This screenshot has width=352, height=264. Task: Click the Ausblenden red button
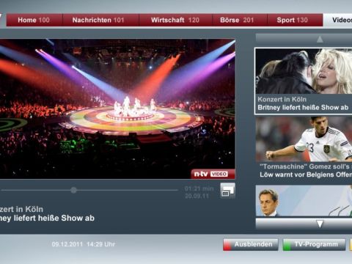tap(251, 244)
